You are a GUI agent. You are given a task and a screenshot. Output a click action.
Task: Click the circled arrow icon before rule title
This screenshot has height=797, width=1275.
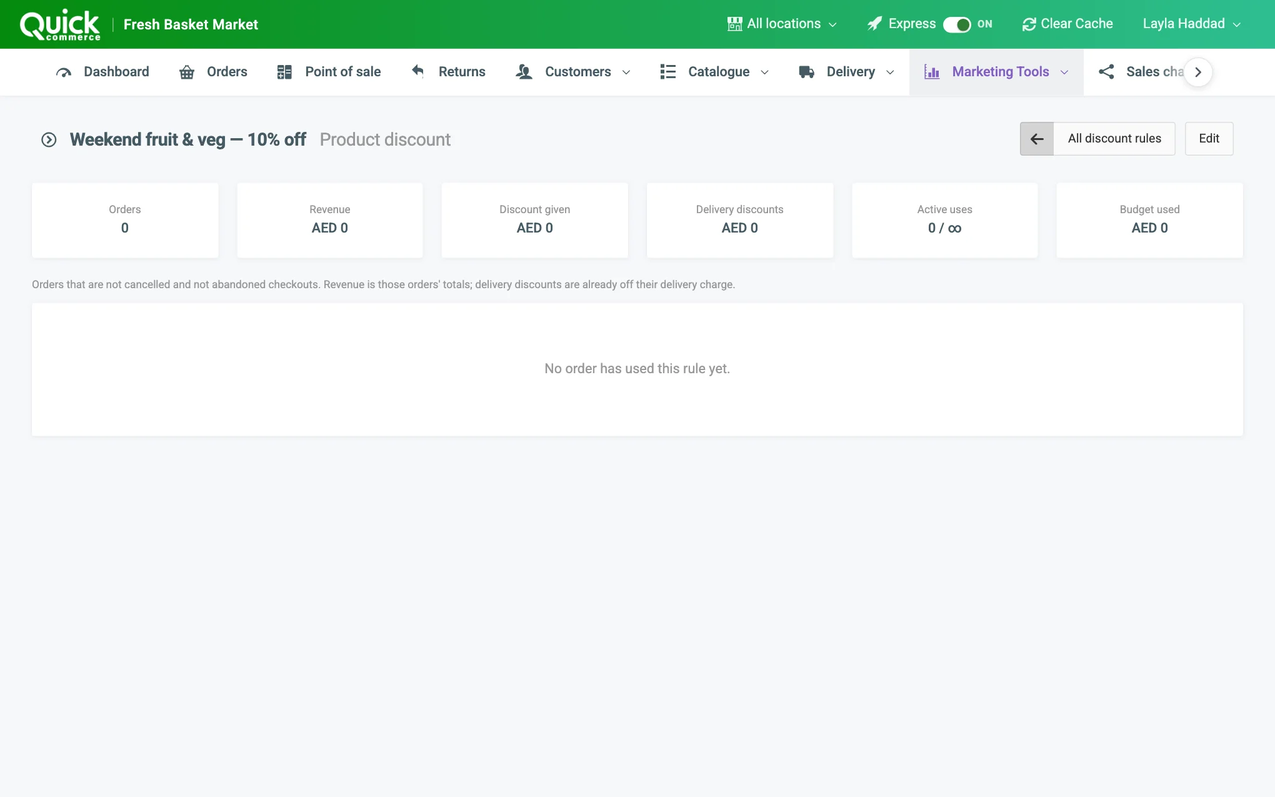tap(49, 139)
